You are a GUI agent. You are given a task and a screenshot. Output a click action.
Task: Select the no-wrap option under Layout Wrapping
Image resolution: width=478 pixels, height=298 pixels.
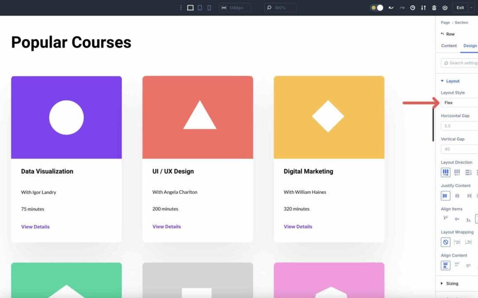pos(445,242)
